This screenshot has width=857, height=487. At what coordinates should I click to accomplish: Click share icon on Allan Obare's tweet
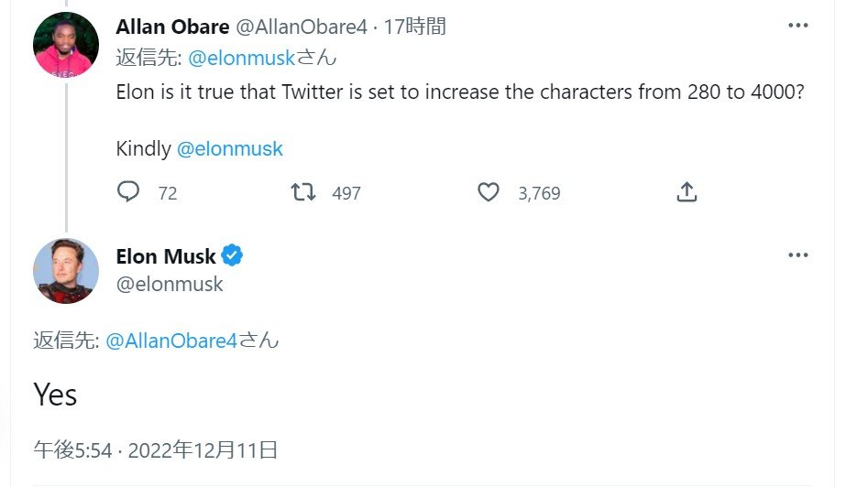tap(687, 192)
